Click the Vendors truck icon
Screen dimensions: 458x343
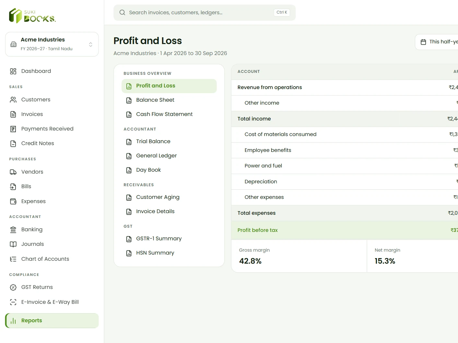[x=13, y=172]
